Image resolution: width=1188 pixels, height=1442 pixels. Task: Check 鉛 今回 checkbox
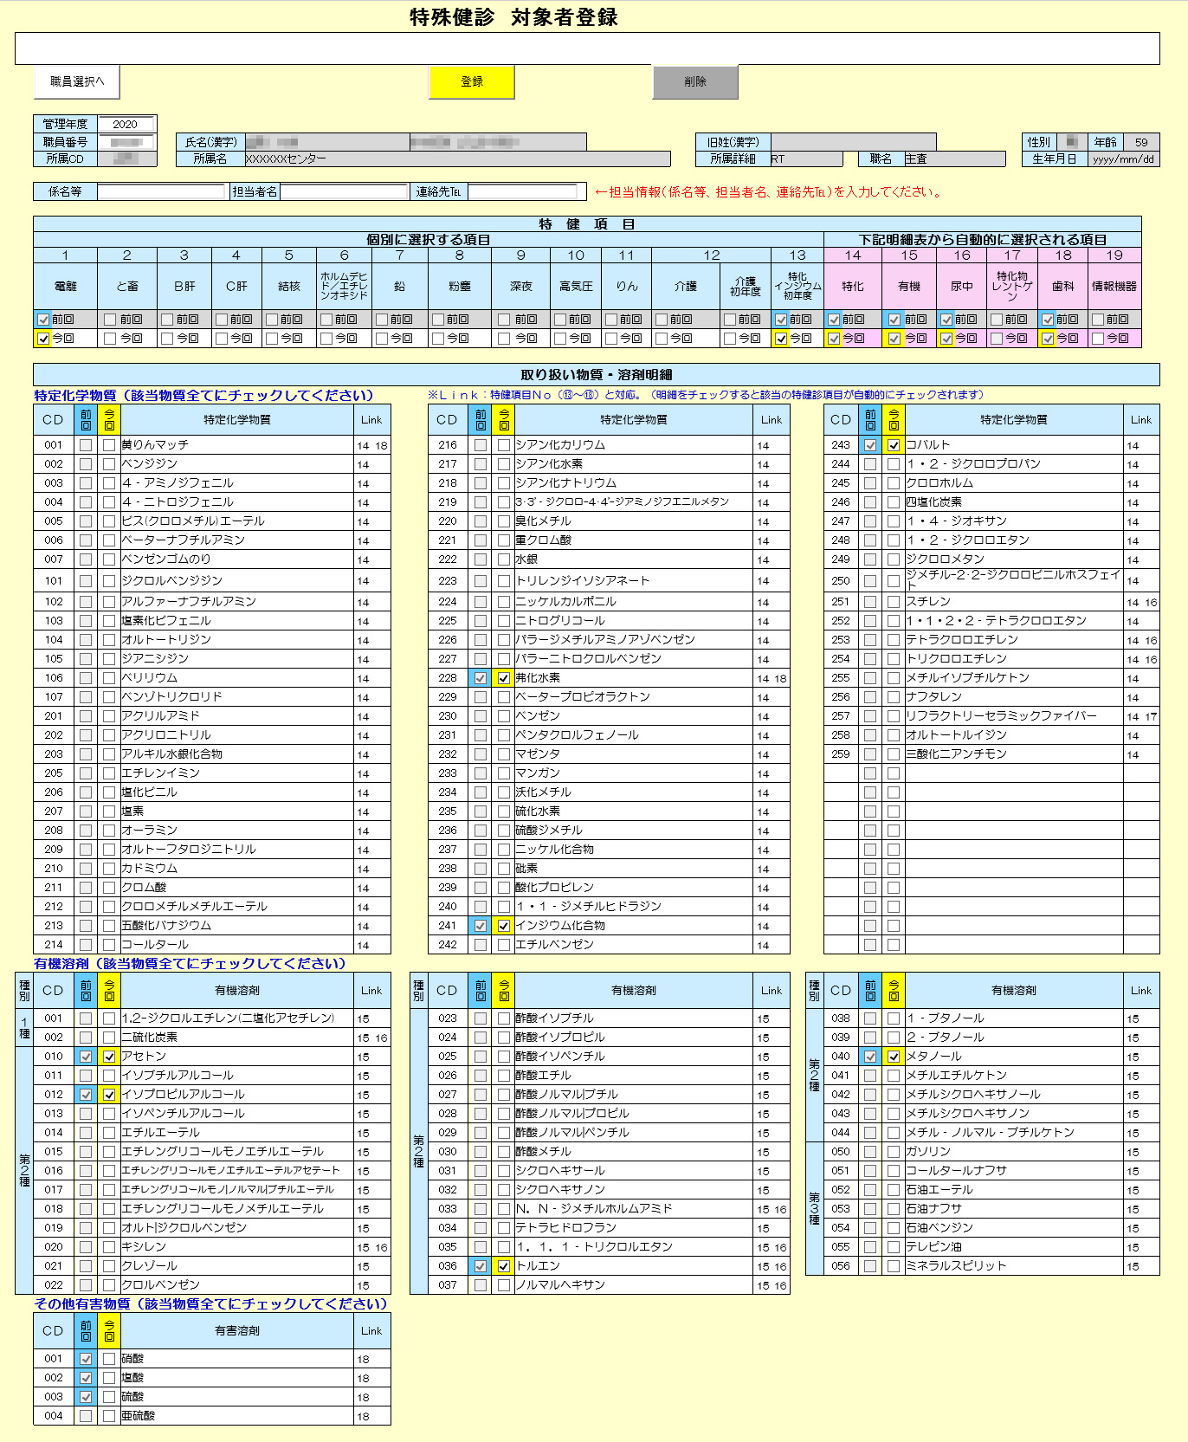click(382, 339)
